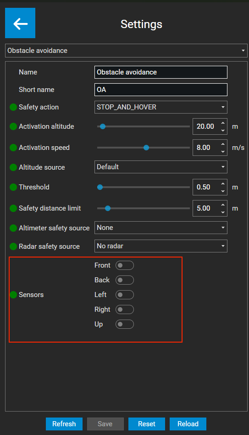Viewport: 249px width, 435px height.
Task: Click green dot beside Altimeter safety source
Action: tap(13, 228)
